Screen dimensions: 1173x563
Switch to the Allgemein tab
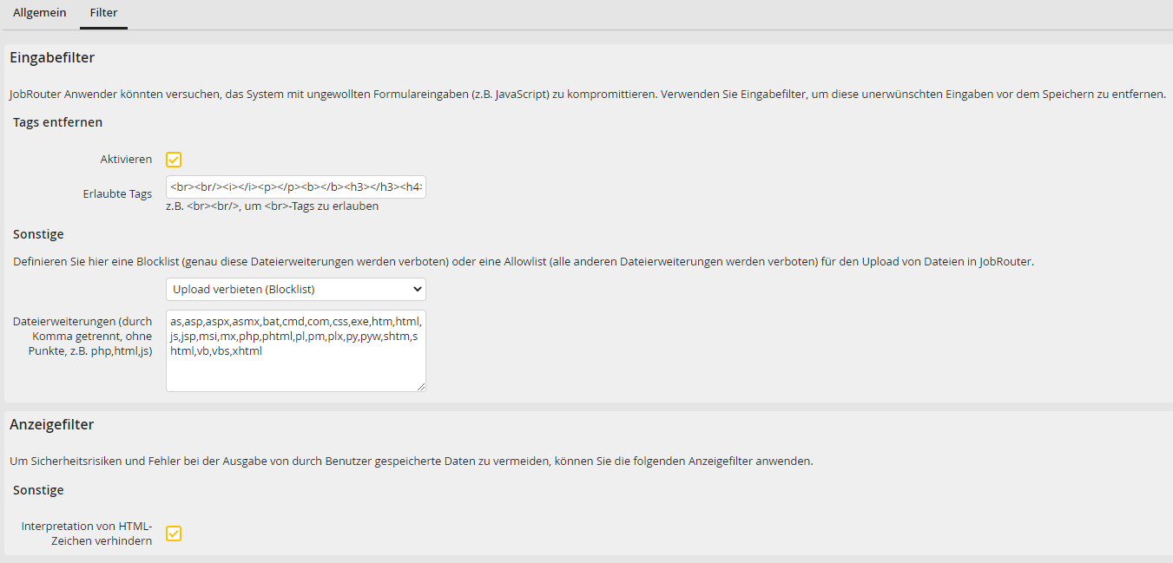[x=39, y=13]
